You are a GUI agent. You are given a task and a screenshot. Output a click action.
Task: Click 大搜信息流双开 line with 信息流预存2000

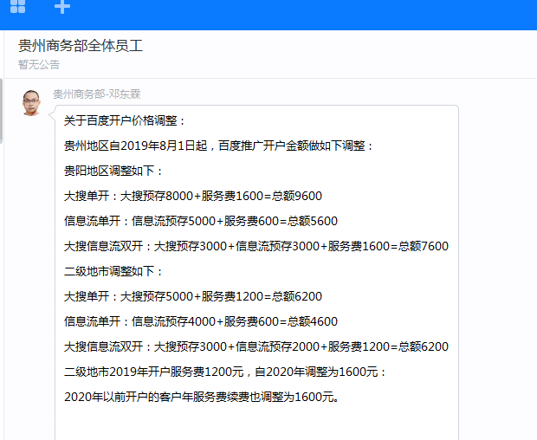[x=256, y=346]
